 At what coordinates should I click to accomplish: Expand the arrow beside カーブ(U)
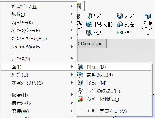click(x=72, y=75)
